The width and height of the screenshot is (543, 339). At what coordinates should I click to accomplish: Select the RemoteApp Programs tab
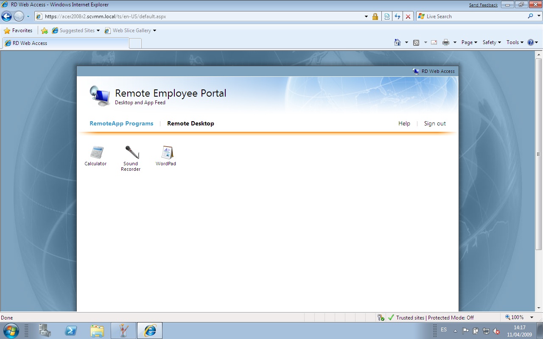(x=121, y=123)
